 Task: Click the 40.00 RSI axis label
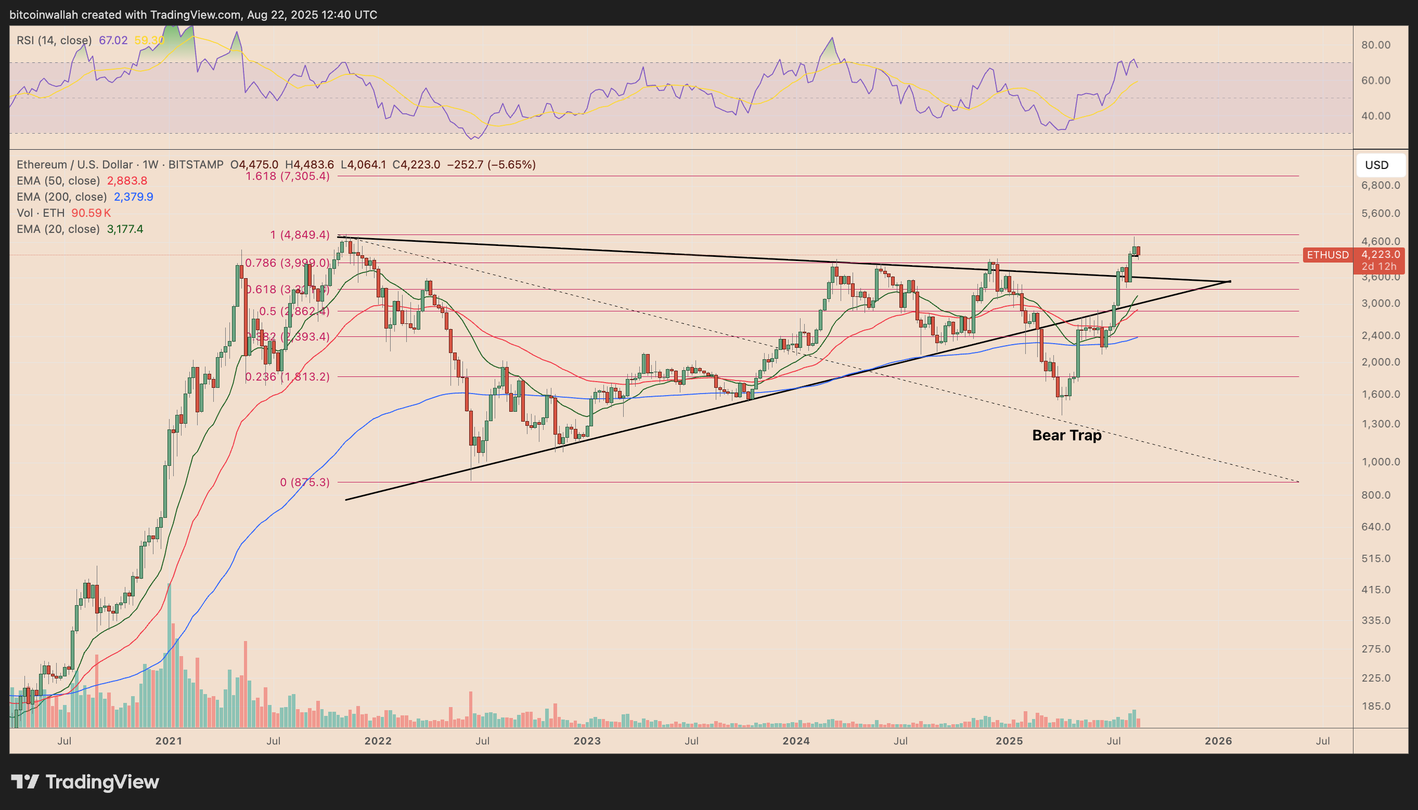coord(1376,116)
